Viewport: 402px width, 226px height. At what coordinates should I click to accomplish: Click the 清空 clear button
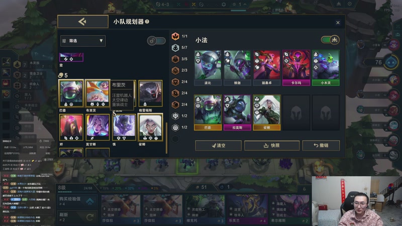[x=218, y=146]
